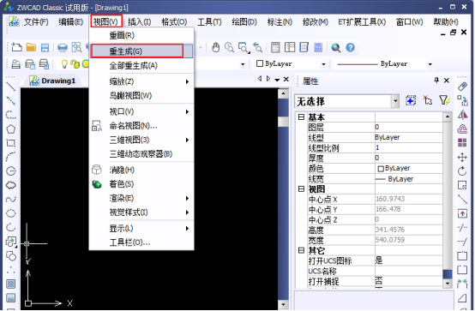Image resolution: width=475 pixels, height=311 pixels.
Task: Click the Realtime zoom icon
Action: pyautogui.click(x=229, y=47)
